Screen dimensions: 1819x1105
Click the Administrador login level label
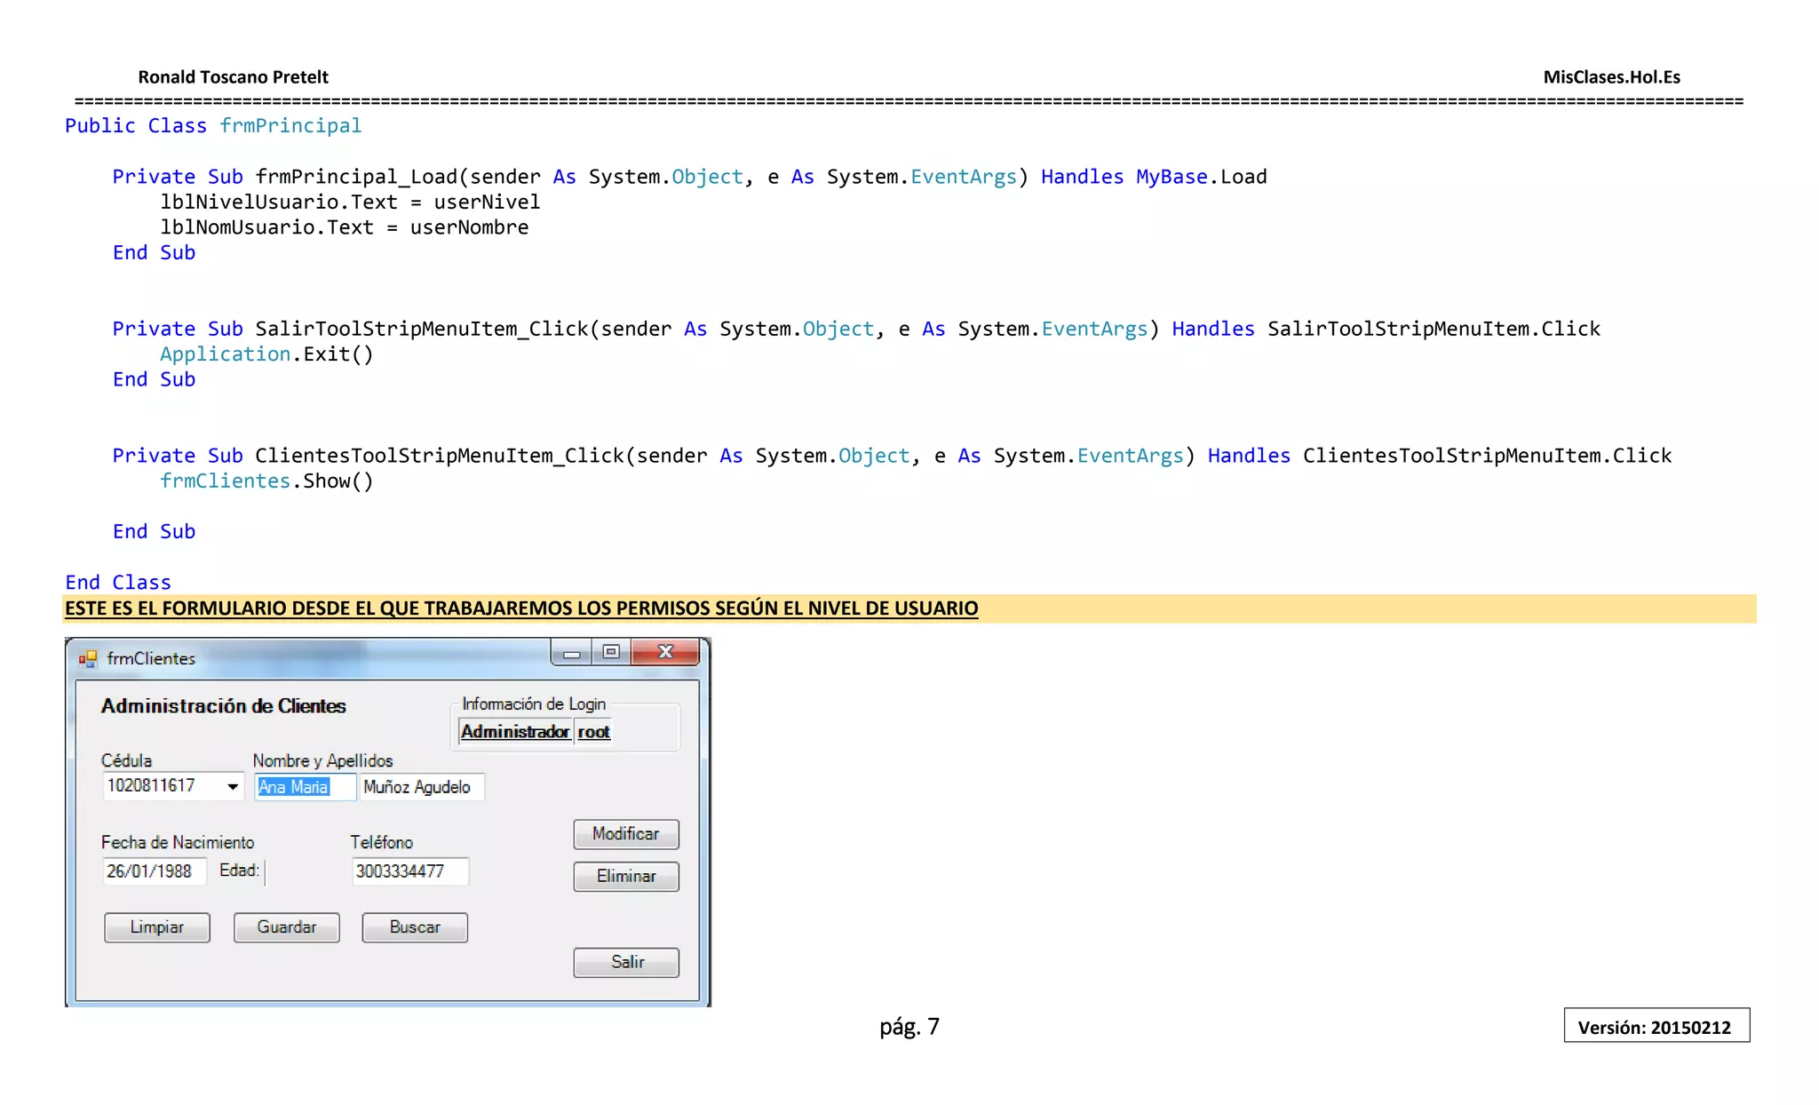[515, 732]
